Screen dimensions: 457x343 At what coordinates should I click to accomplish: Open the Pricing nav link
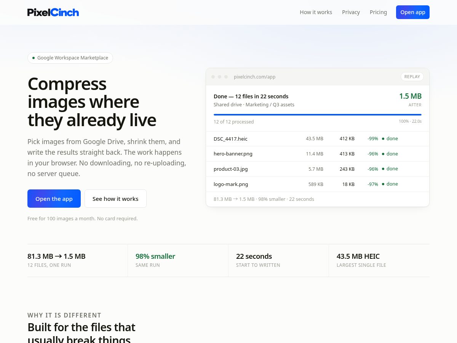click(378, 12)
